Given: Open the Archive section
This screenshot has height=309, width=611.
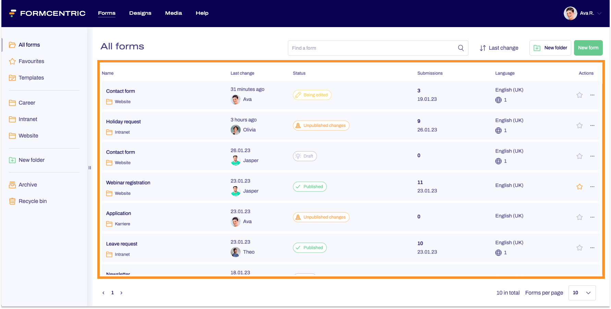Looking at the screenshot, I should (27, 185).
